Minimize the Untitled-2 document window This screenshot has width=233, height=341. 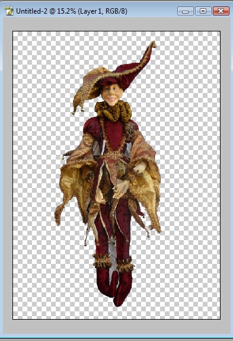click(x=185, y=11)
